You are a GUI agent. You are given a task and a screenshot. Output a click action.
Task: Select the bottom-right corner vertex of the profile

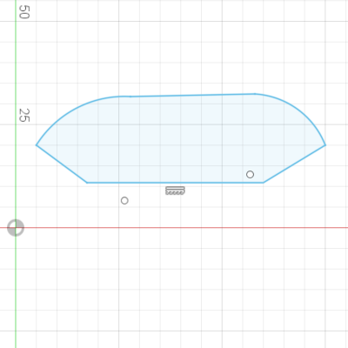click(264, 183)
